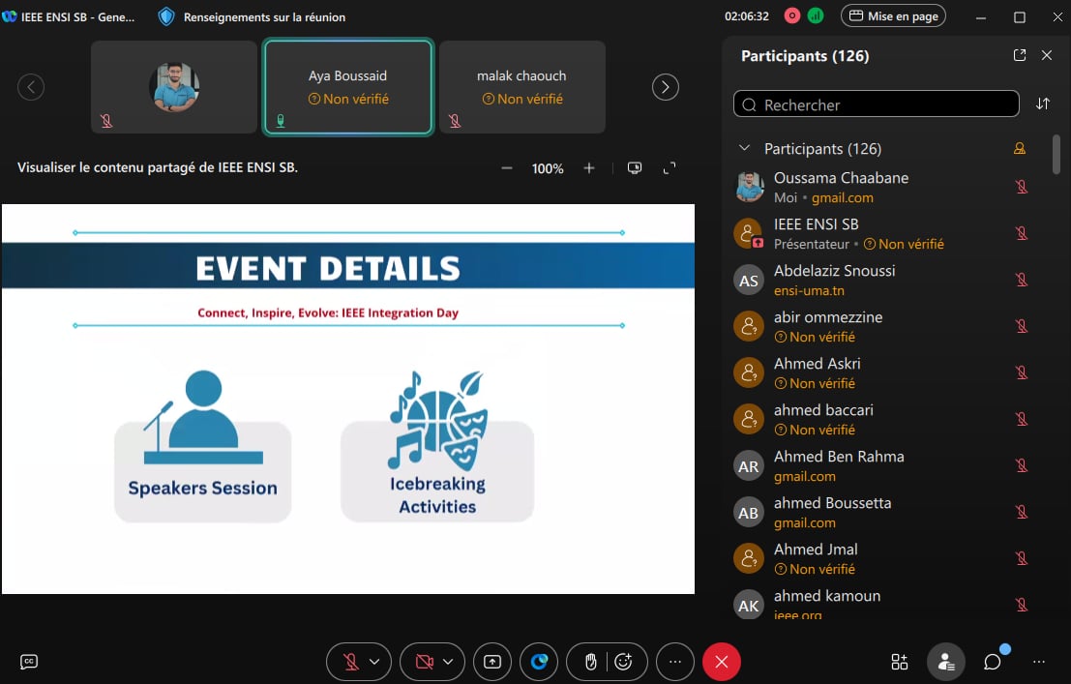The width and height of the screenshot is (1071, 684).
Task: Raise your hand in the meeting
Action: 591,662
